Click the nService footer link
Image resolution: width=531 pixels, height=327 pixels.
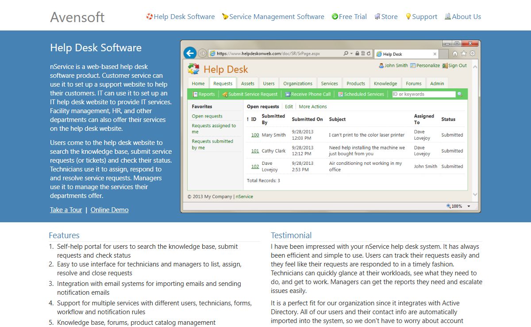click(x=244, y=197)
